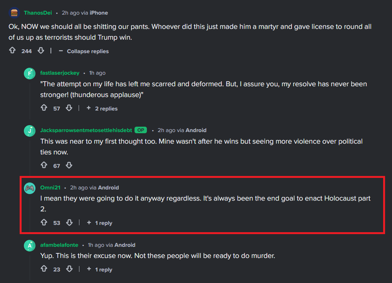Upvote the OP's reply with 67 points
The height and width of the screenshot is (283, 392).
(44, 165)
